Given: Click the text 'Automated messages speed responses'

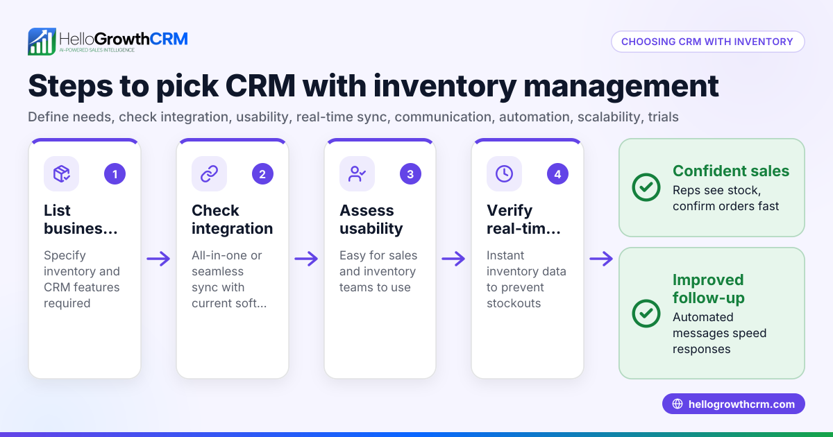Looking at the screenshot, I should (720, 333).
